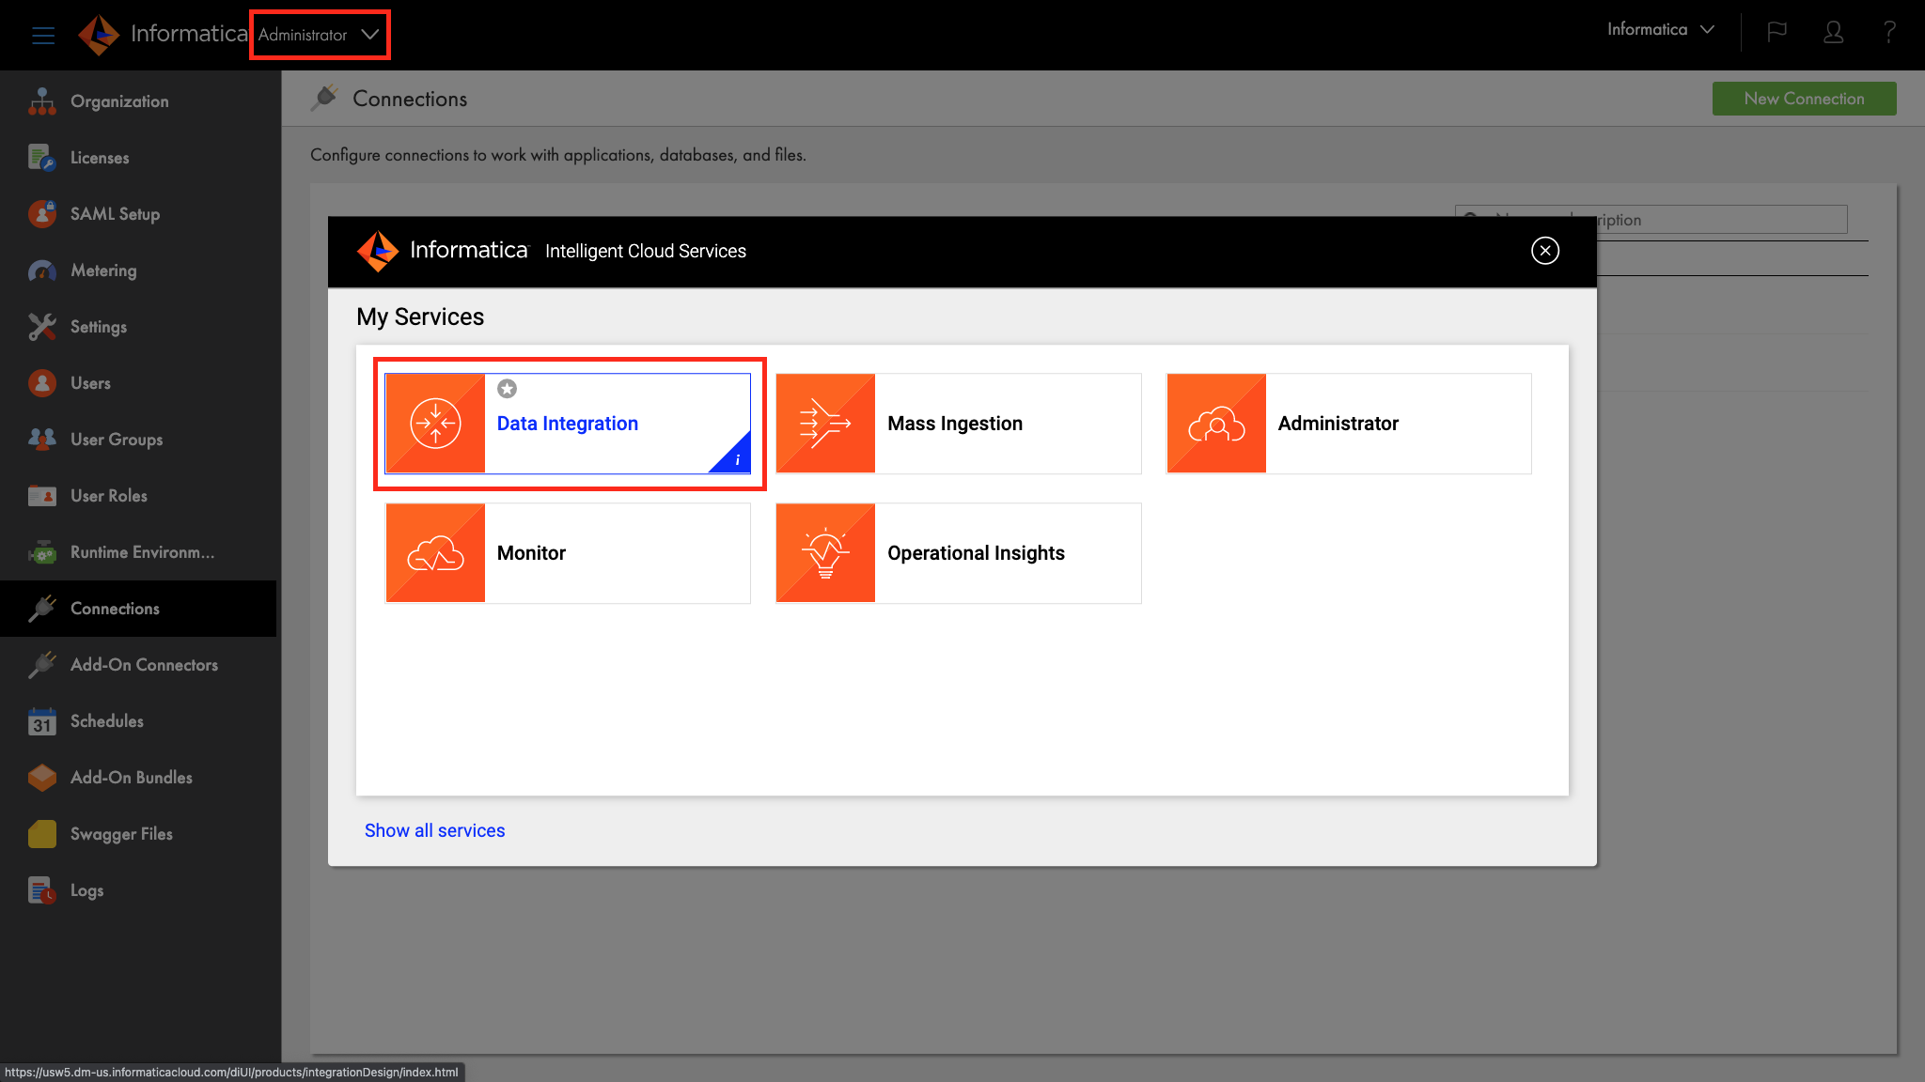Click the Operational Insights lightbulb icon
Viewport: 1925px width, 1082px height.
click(825, 553)
